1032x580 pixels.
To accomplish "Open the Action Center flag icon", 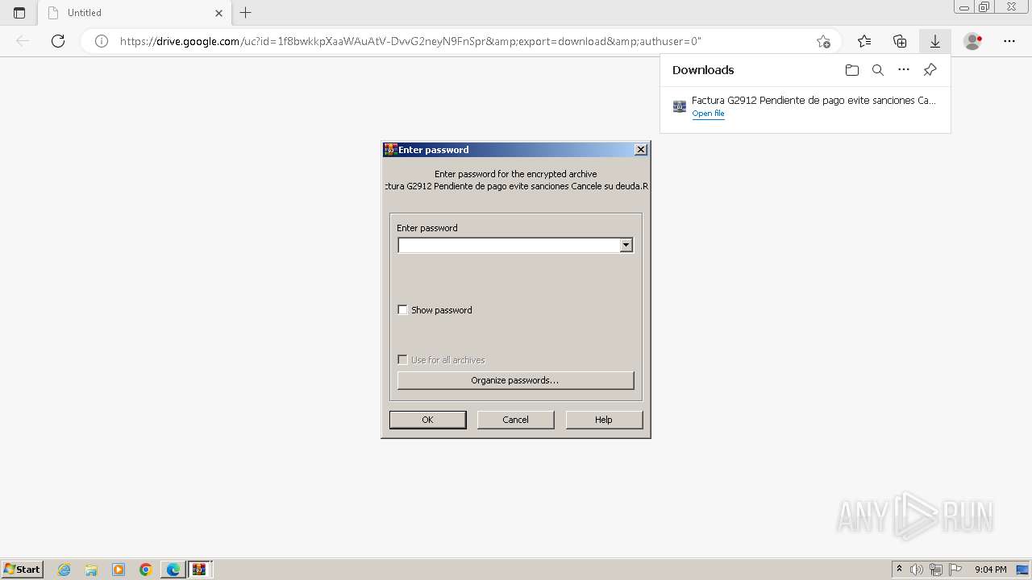I will tap(955, 570).
